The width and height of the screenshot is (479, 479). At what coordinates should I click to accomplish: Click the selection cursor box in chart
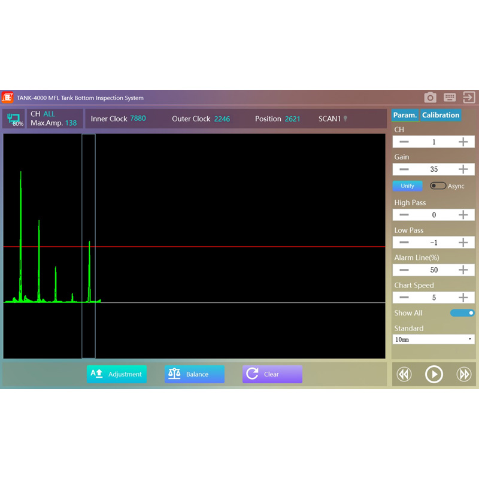[89, 246]
